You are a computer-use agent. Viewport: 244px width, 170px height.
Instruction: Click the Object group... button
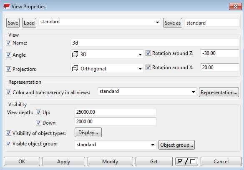176,145
